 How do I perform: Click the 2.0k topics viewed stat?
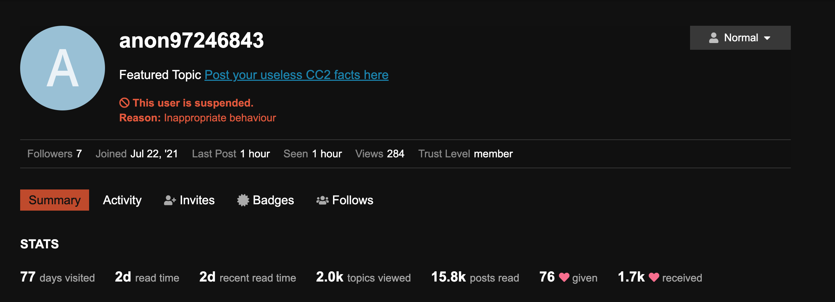coord(363,277)
